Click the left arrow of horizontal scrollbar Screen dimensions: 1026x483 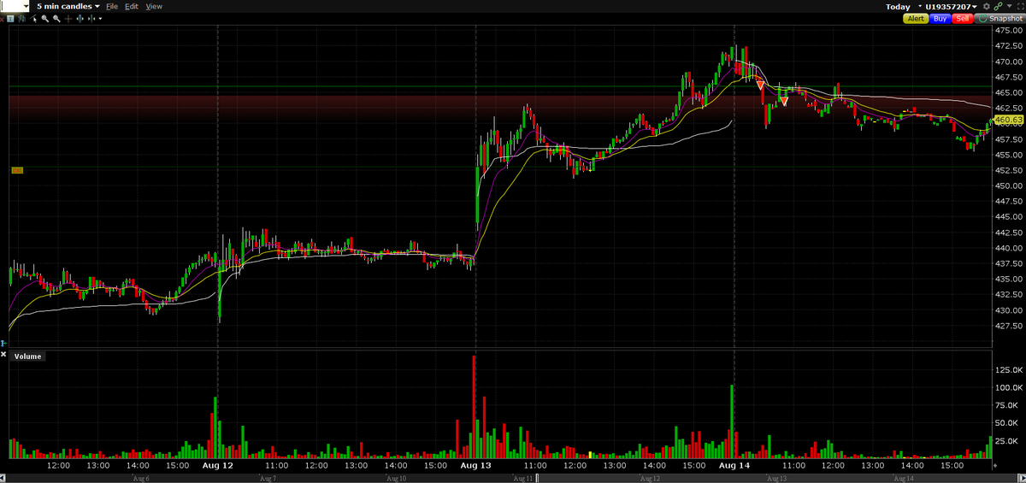click(3, 478)
